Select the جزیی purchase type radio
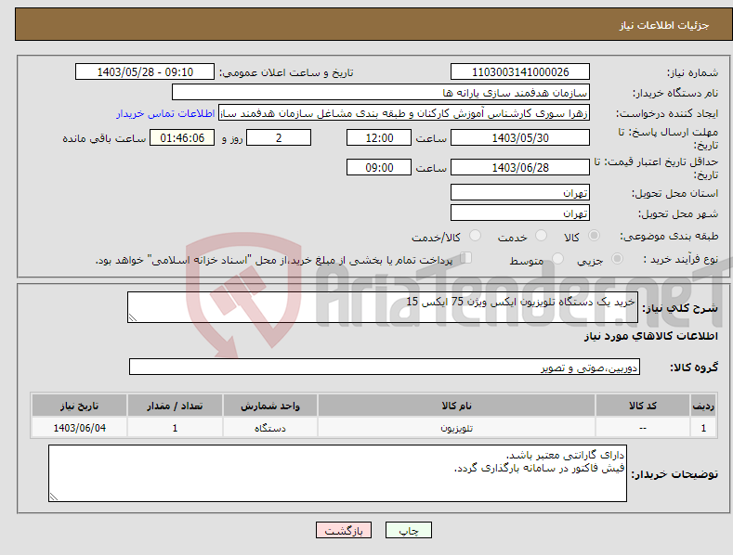 (617, 258)
